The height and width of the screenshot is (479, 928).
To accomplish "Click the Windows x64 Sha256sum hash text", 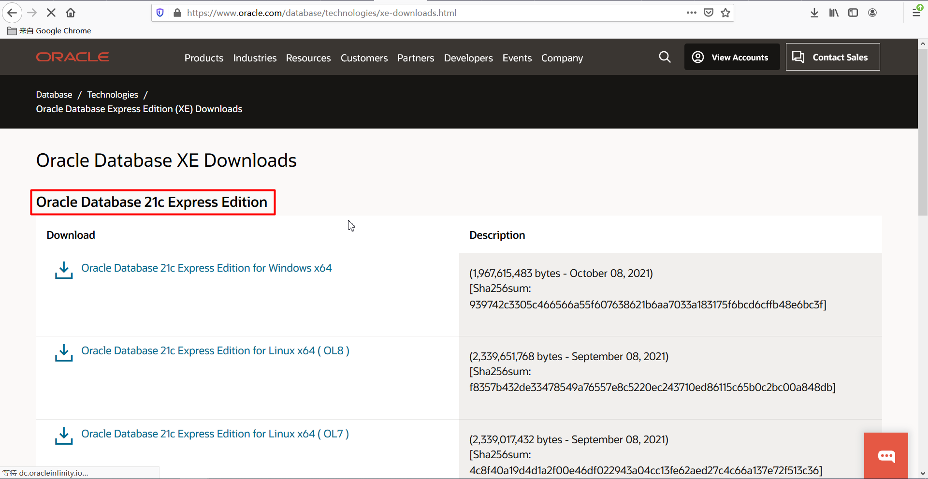I will [x=648, y=305].
